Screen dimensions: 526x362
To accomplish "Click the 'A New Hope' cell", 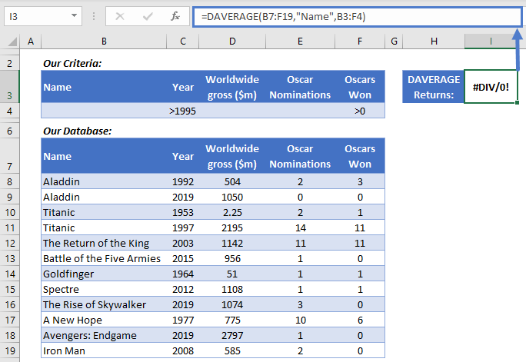I will click(x=104, y=320).
